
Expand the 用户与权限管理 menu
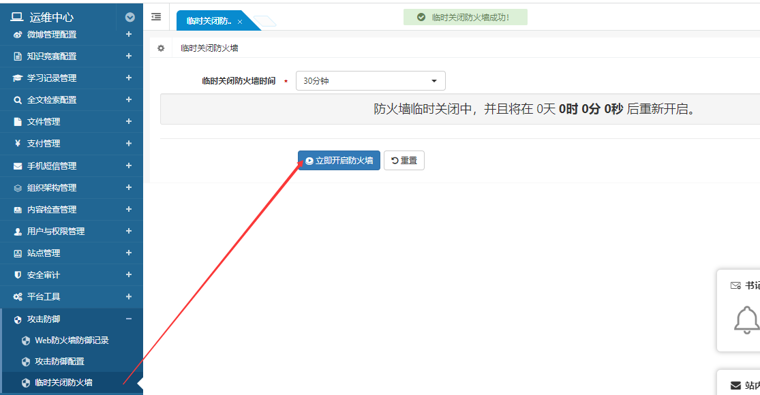[128, 232]
